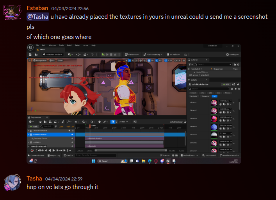Open the Platforms dropdown
This screenshot has height=200, width=276.
132,55
